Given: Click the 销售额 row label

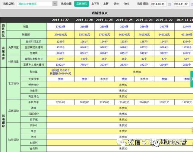Looking at the screenshot, I should coord(26,35).
